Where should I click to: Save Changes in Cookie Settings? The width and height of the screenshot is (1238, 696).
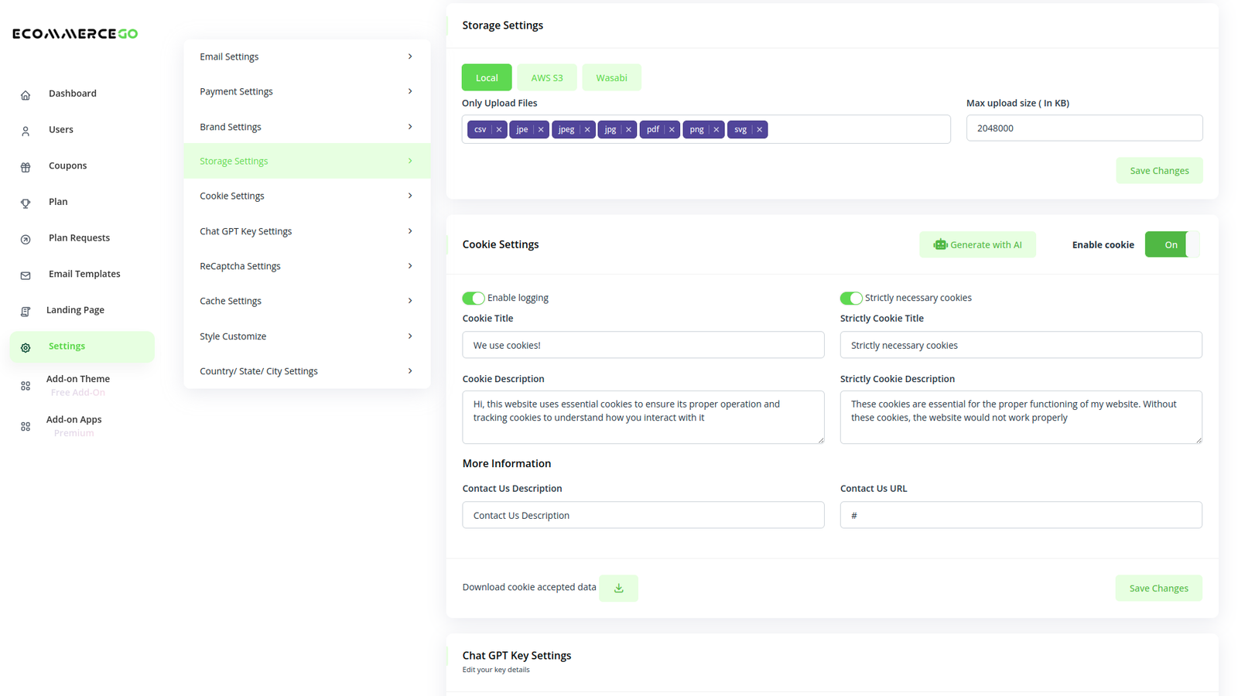(1158, 589)
